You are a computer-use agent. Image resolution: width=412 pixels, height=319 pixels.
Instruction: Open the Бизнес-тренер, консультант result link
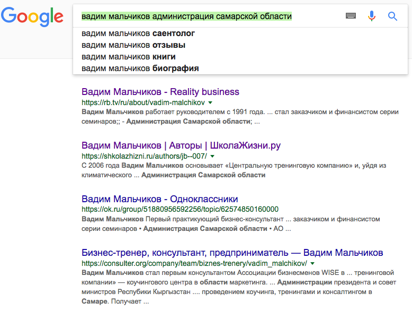click(x=232, y=253)
